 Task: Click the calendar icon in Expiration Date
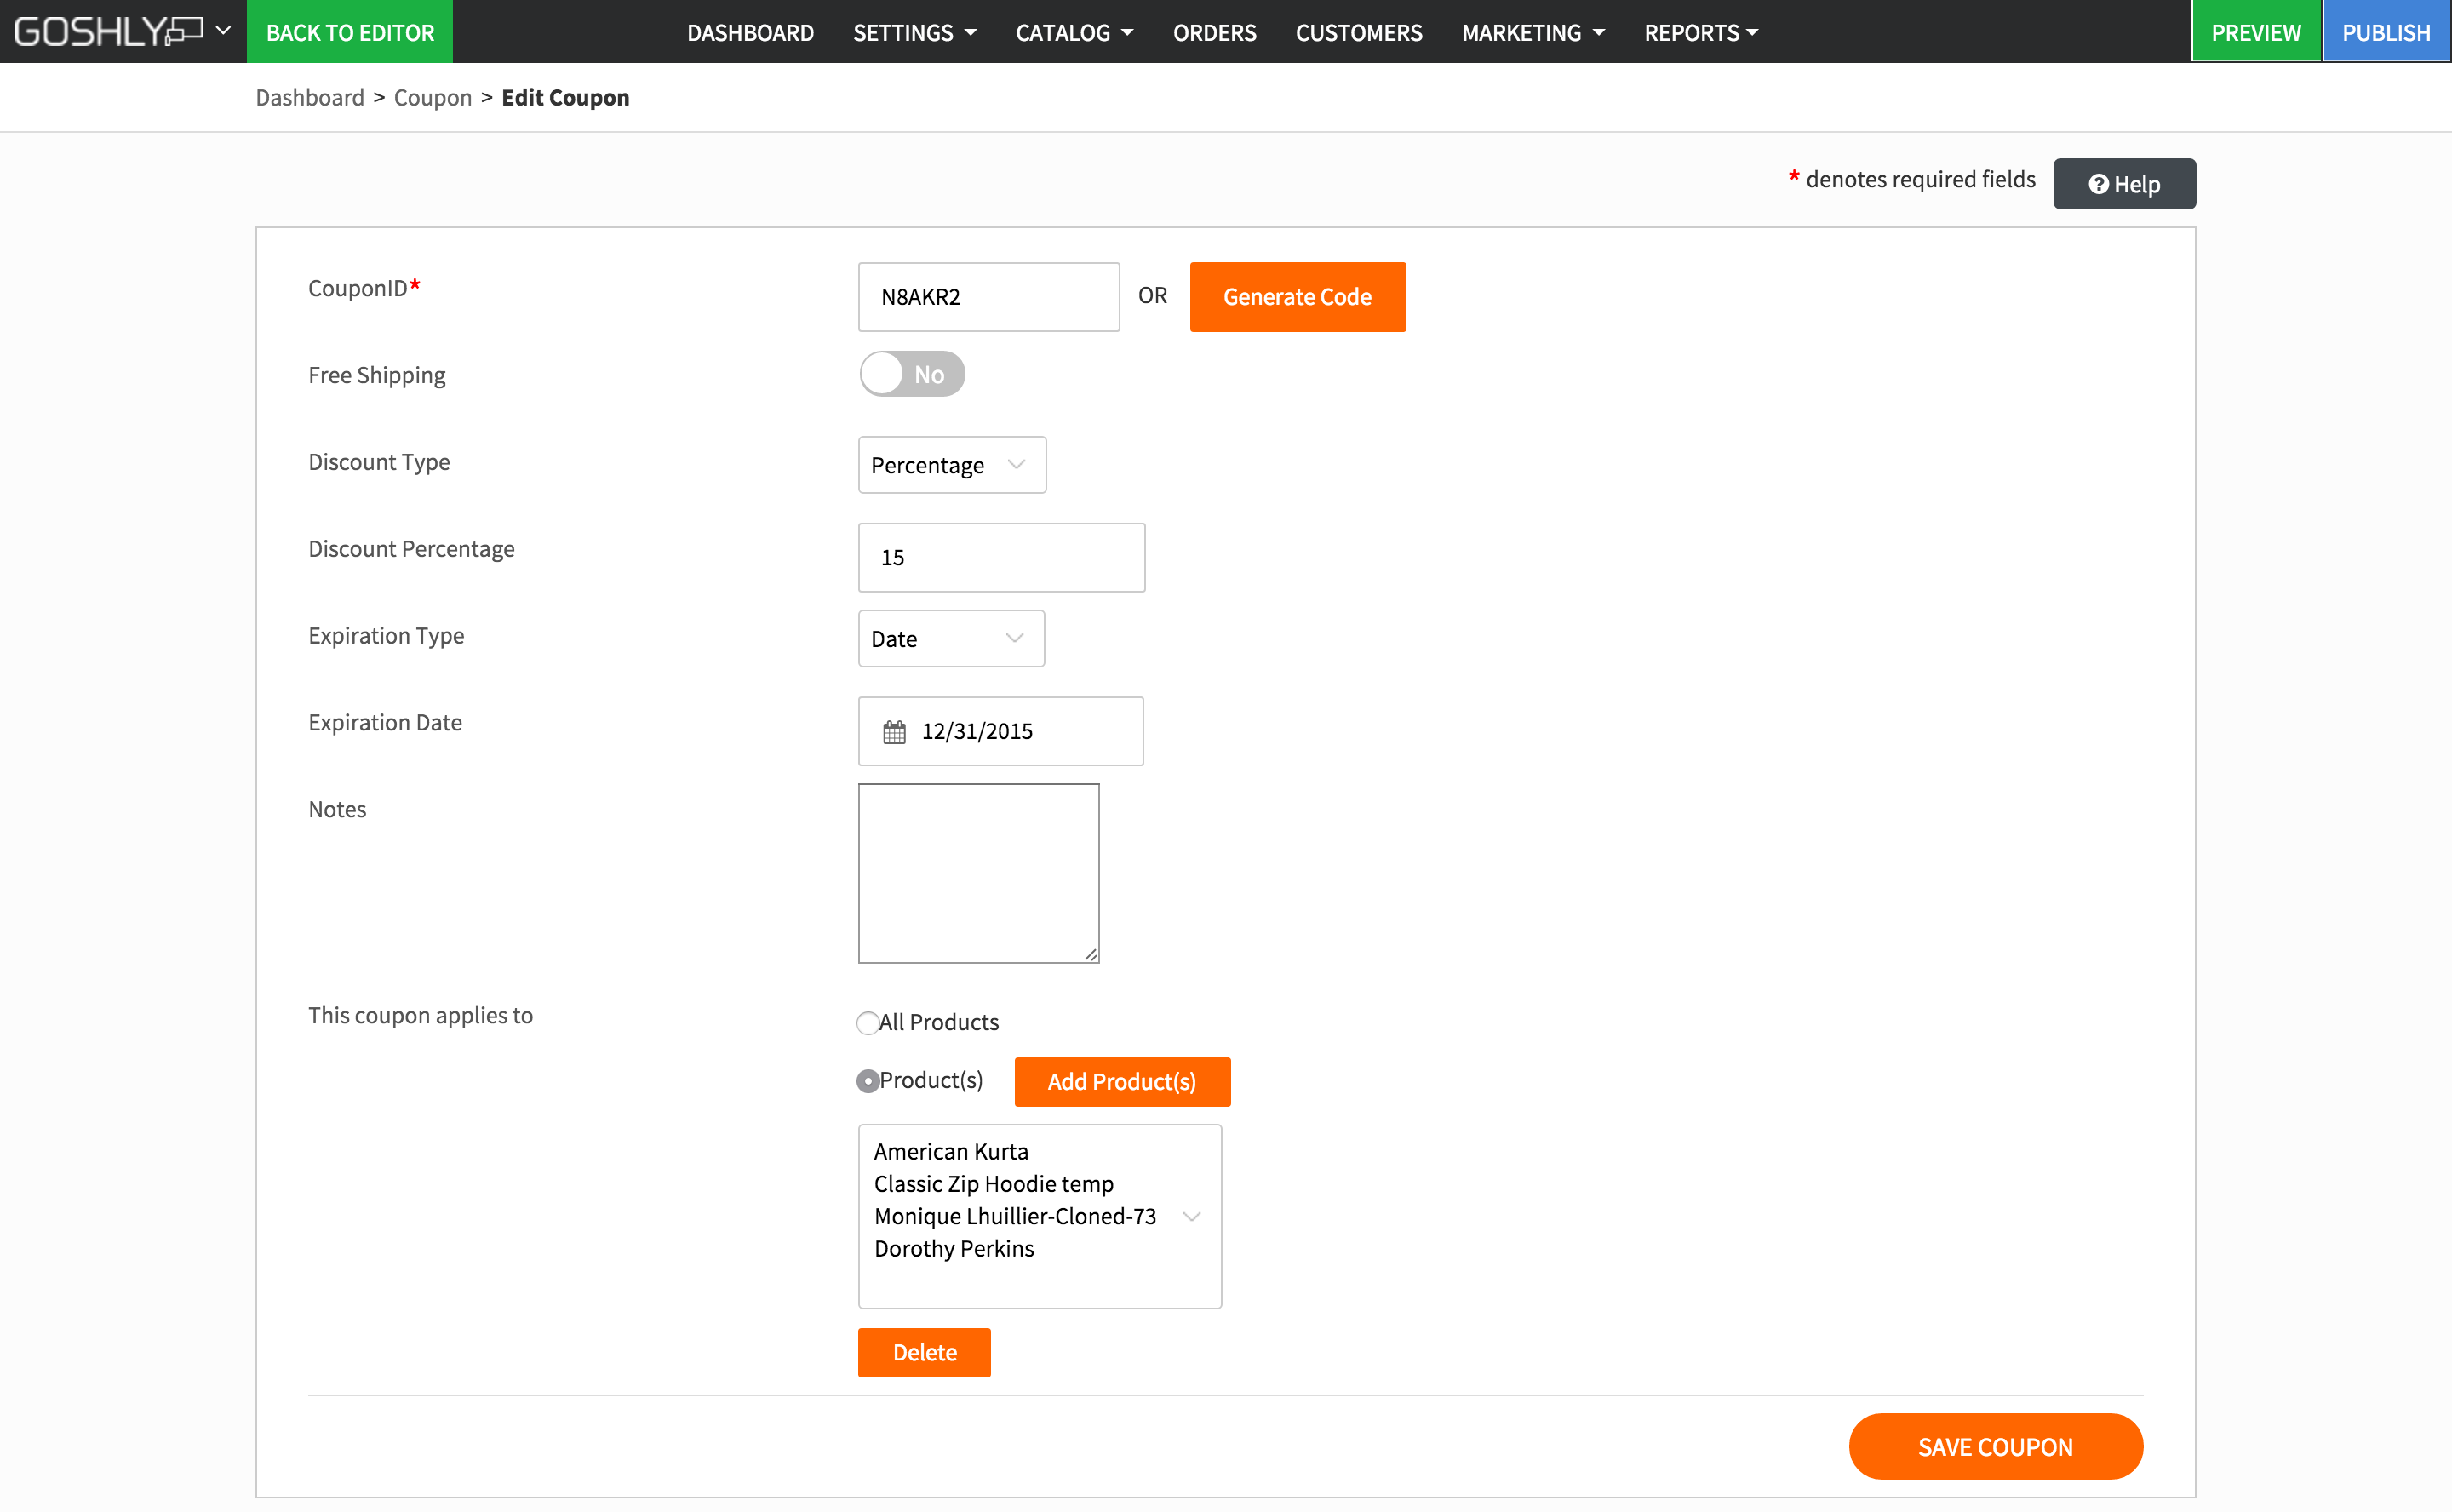coord(894,732)
